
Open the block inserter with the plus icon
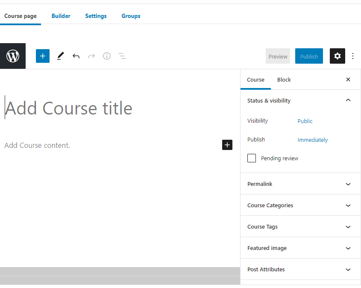[x=42, y=56]
